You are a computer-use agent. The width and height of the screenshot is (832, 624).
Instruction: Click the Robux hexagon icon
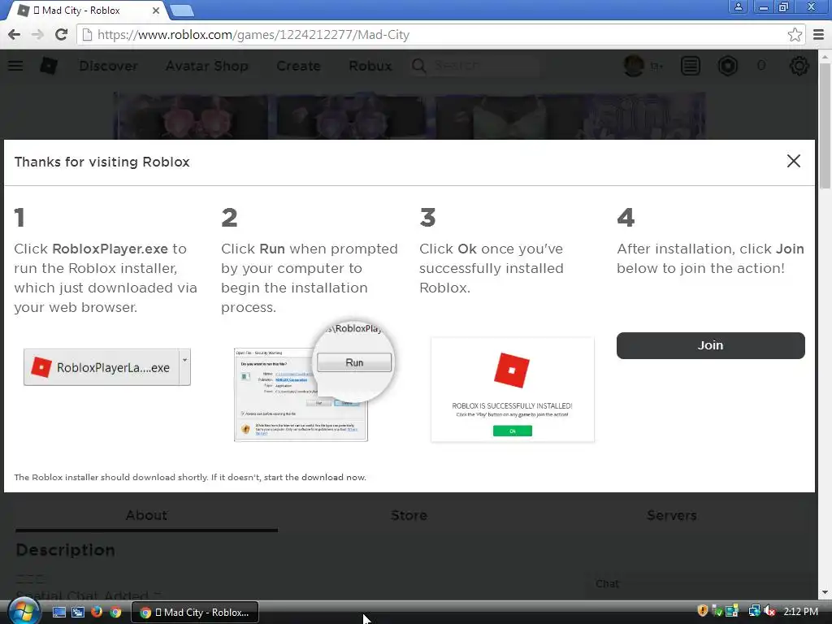[727, 66]
